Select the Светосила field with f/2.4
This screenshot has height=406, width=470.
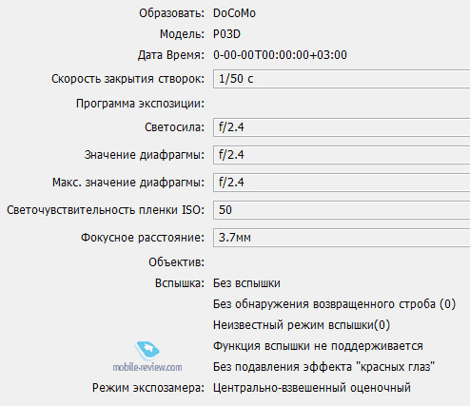[x=342, y=127]
